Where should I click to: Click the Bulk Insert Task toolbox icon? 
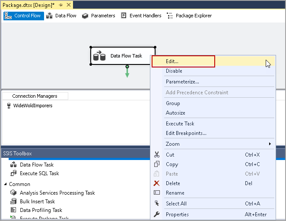coord(13,202)
